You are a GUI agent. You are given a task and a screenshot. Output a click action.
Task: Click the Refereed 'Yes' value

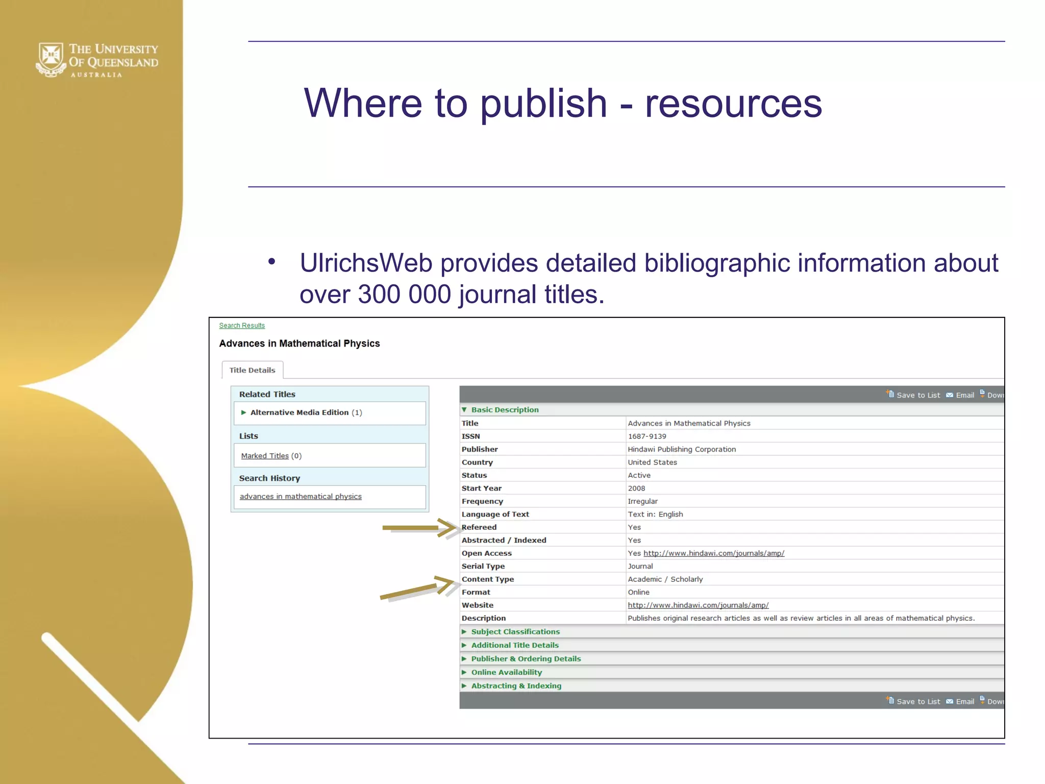[x=634, y=527]
